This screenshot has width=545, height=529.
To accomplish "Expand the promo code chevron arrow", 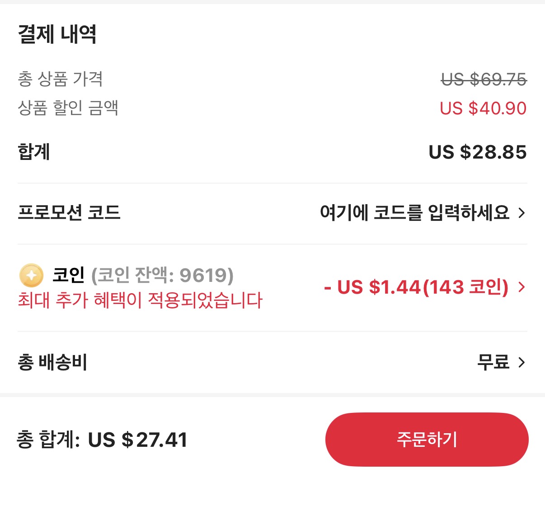I will tap(522, 212).
